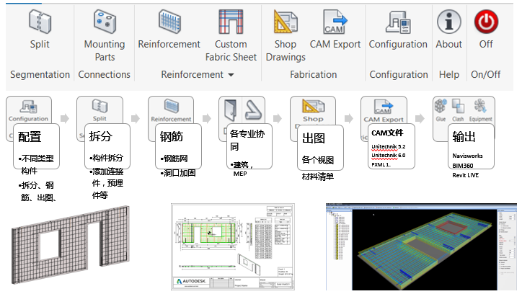
Task: Click the Navisworks 3D slab view screenshot
Action: point(420,244)
